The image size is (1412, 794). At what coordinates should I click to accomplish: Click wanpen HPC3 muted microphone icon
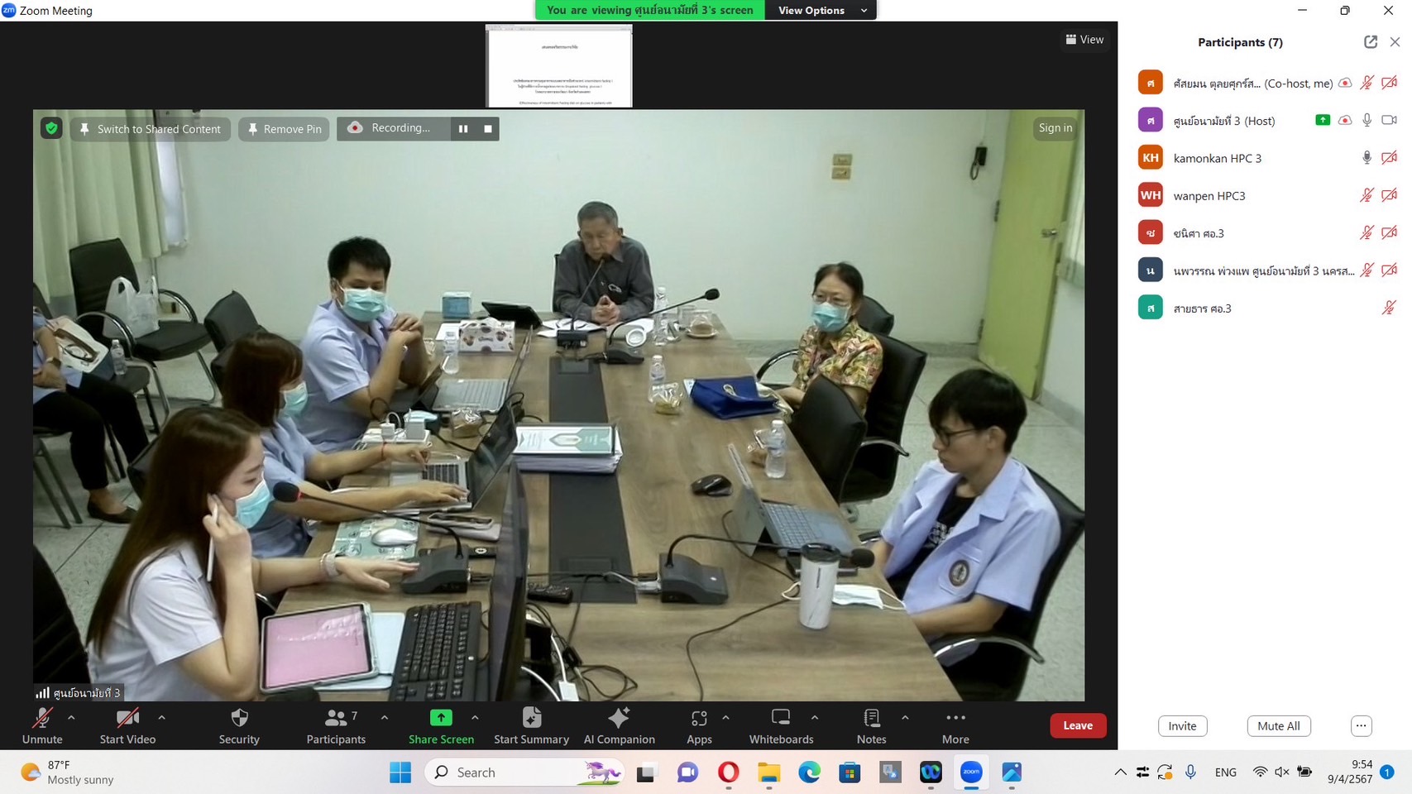1367,195
